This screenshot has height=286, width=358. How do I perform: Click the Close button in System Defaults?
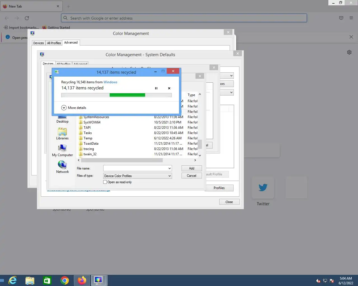[x=229, y=202]
